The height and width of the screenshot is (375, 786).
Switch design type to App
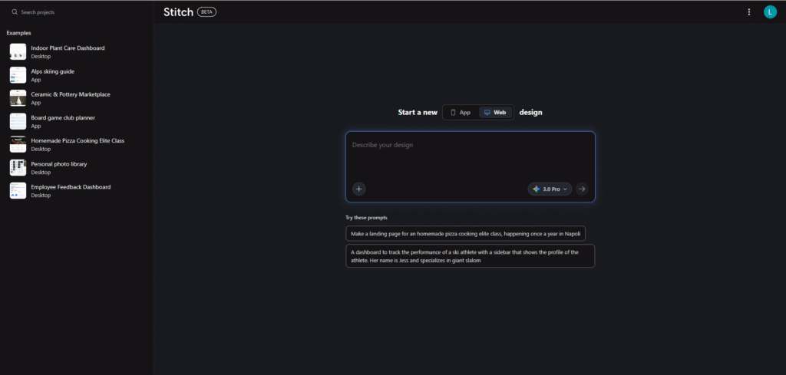click(461, 112)
